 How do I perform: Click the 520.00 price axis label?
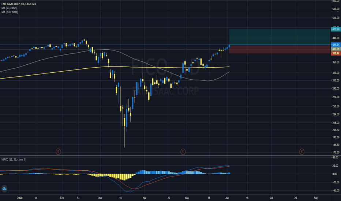pyautogui.click(x=336, y=18)
